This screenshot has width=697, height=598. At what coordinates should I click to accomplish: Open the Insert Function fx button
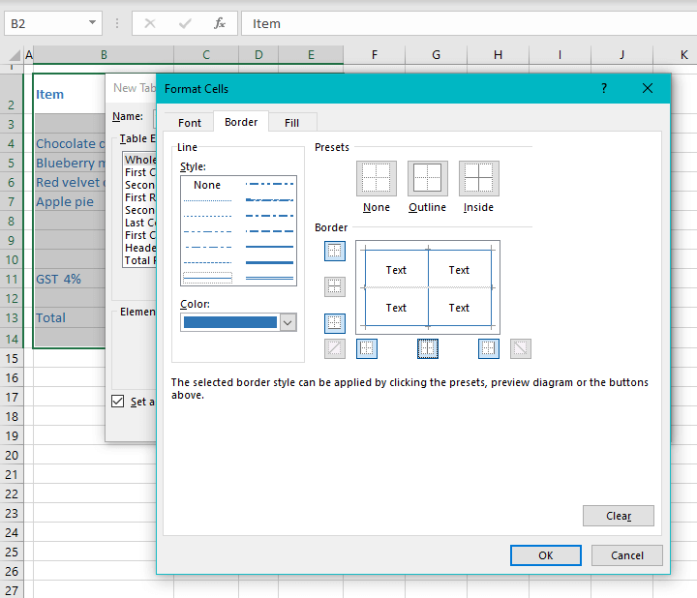220,23
